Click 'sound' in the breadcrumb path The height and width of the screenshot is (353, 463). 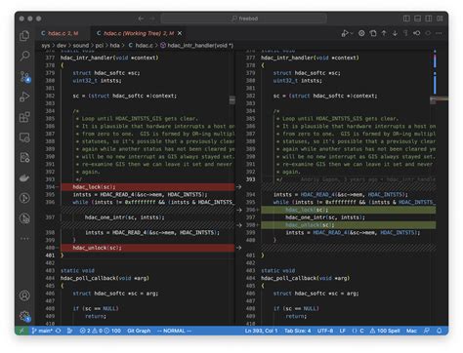pyautogui.click(x=80, y=46)
